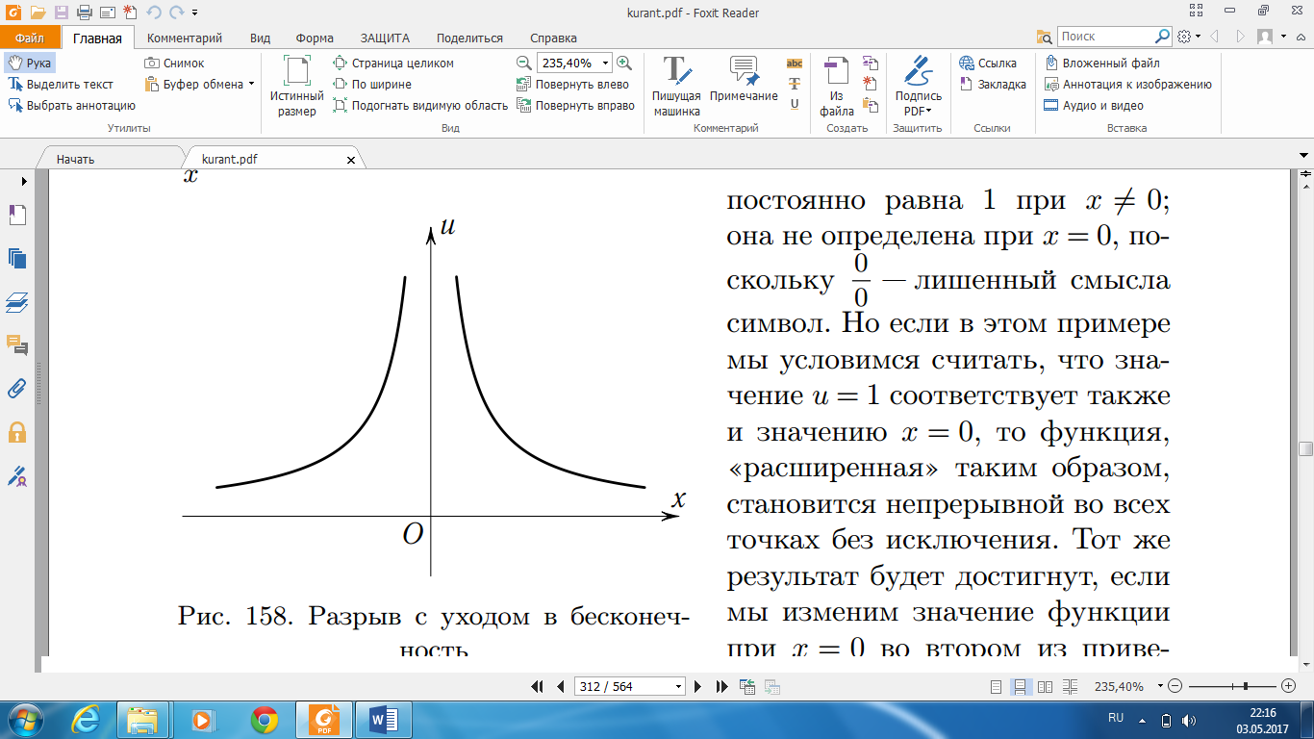Screen dimensions: 1314x739
Task: Click the Ссылка link tool
Action: tap(988, 63)
